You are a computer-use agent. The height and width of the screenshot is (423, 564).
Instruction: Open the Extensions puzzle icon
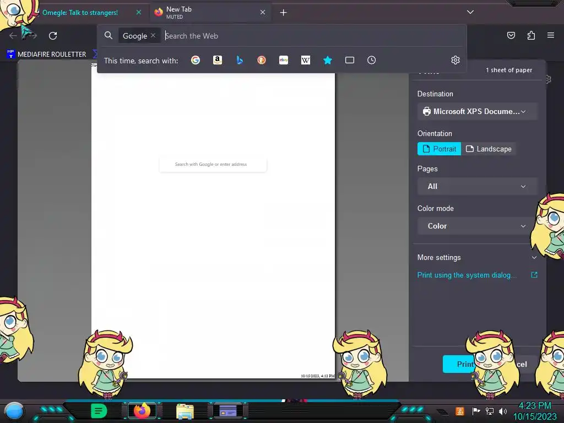(531, 35)
